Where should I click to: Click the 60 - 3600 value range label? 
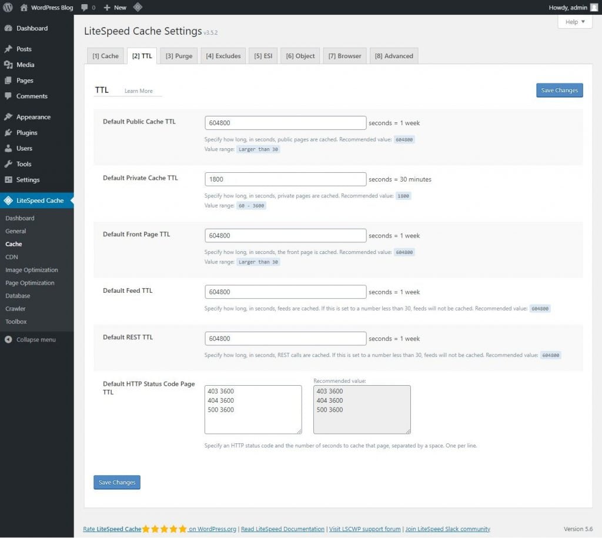click(252, 206)
